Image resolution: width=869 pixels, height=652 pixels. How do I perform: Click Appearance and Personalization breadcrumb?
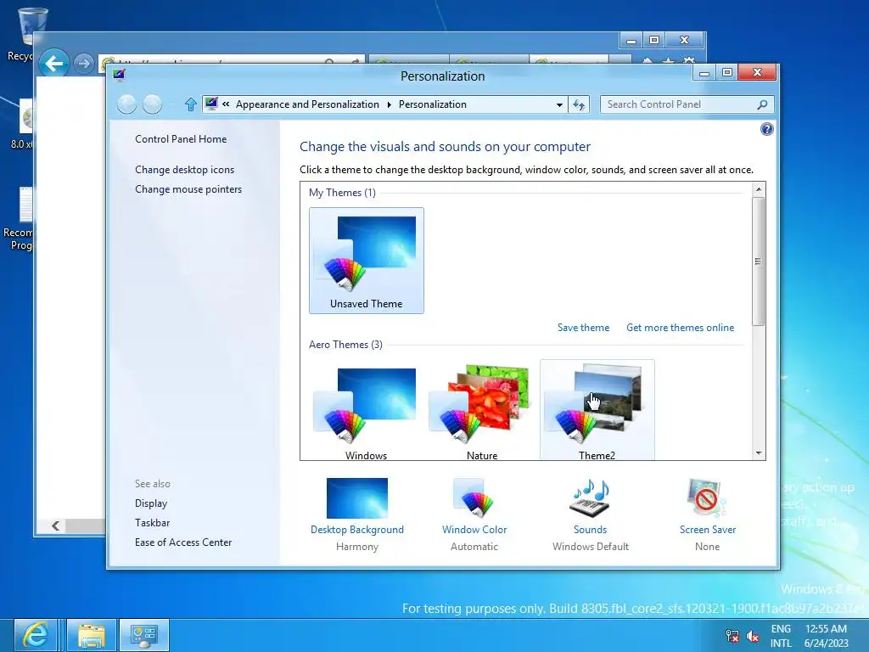[307, 104]
